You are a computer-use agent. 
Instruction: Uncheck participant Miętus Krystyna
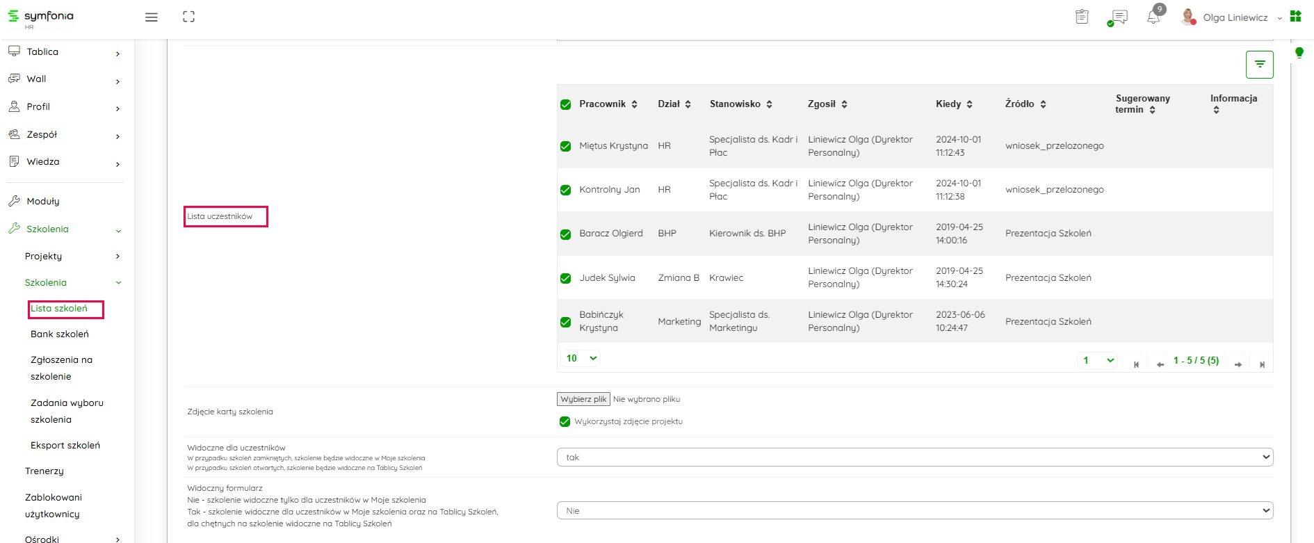click(x=566, y=146)
